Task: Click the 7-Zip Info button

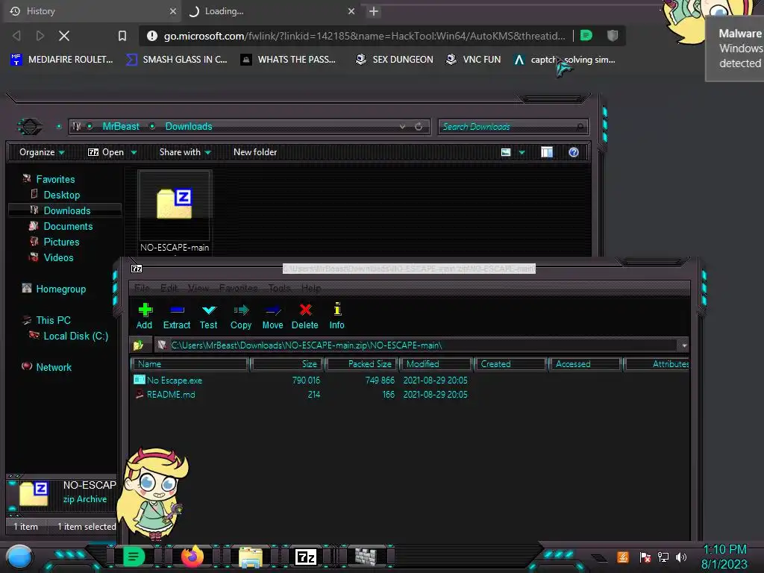Action: (336, 316)
